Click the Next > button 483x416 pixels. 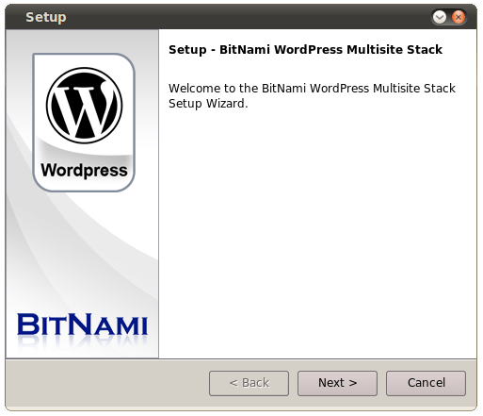(x=337, y=383)
